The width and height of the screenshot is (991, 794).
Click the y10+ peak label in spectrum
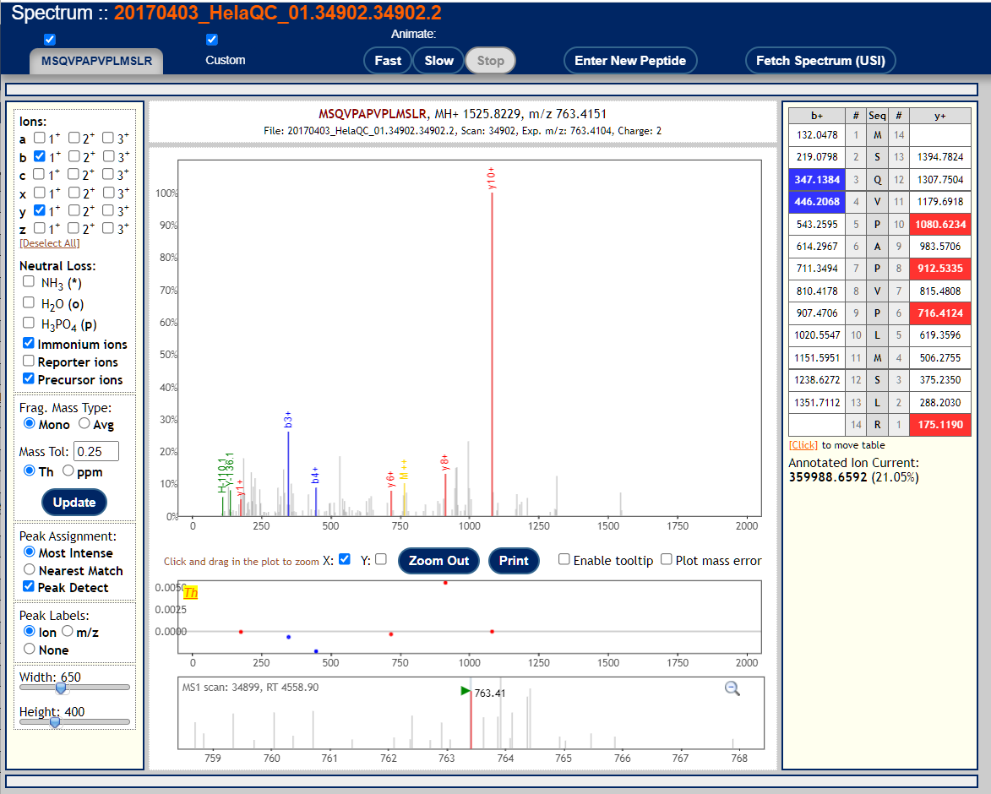[492, 178]
